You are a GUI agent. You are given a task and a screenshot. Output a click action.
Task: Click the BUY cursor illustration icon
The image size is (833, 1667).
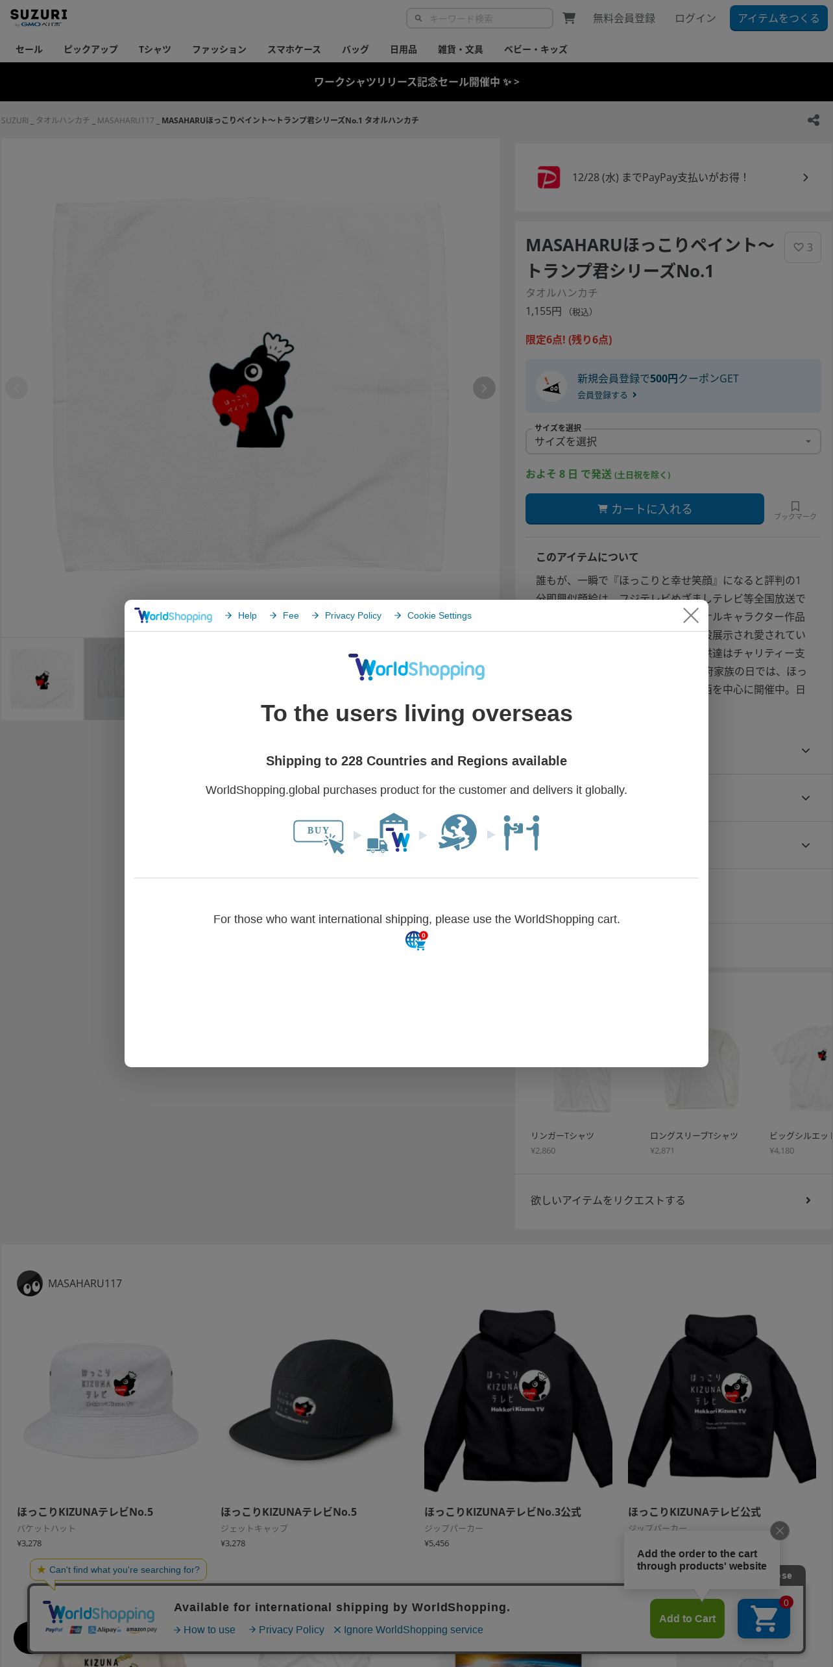point(319,835)
